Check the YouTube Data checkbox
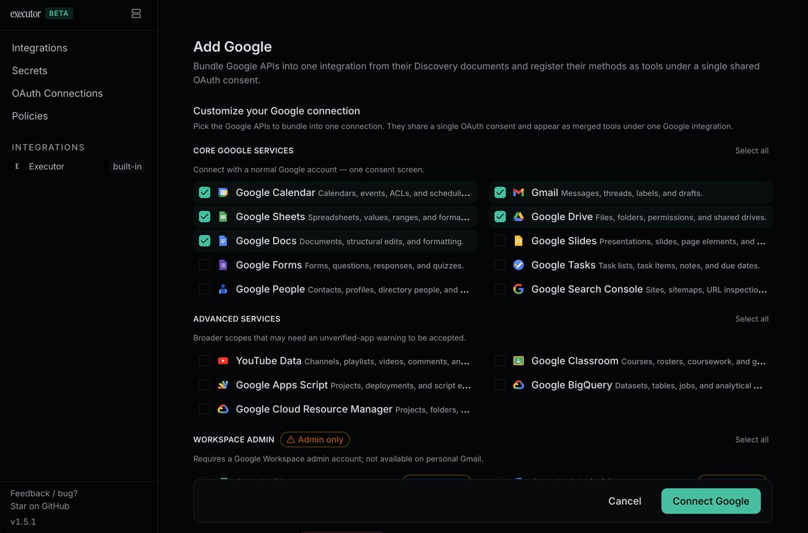 (x=205, y=361)
